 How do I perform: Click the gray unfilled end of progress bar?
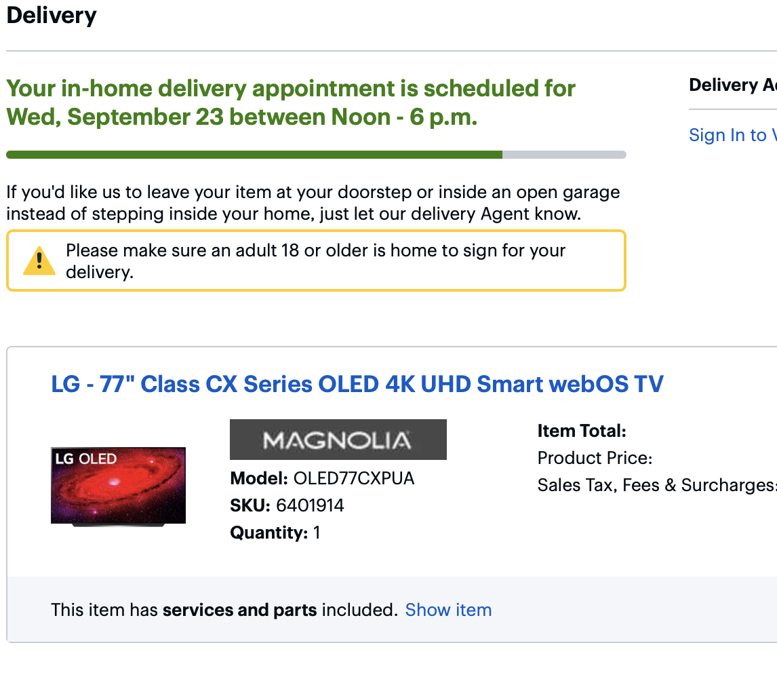pyautogui.click(x=564, y=155)
